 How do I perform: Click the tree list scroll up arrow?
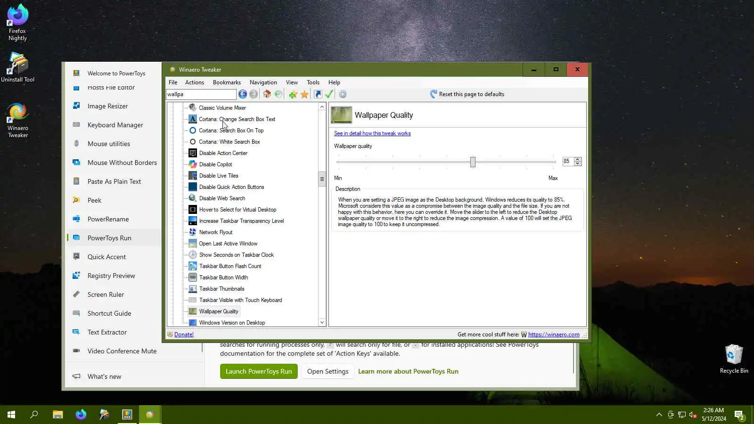pyautogui.click(x=322, y=107)
